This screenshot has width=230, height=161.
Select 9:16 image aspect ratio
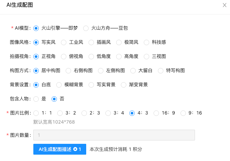click(x=184, y=113)
